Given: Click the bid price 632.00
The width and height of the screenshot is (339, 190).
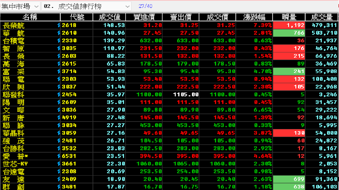Looking at the screenshot, I should (x=151, y=40).
